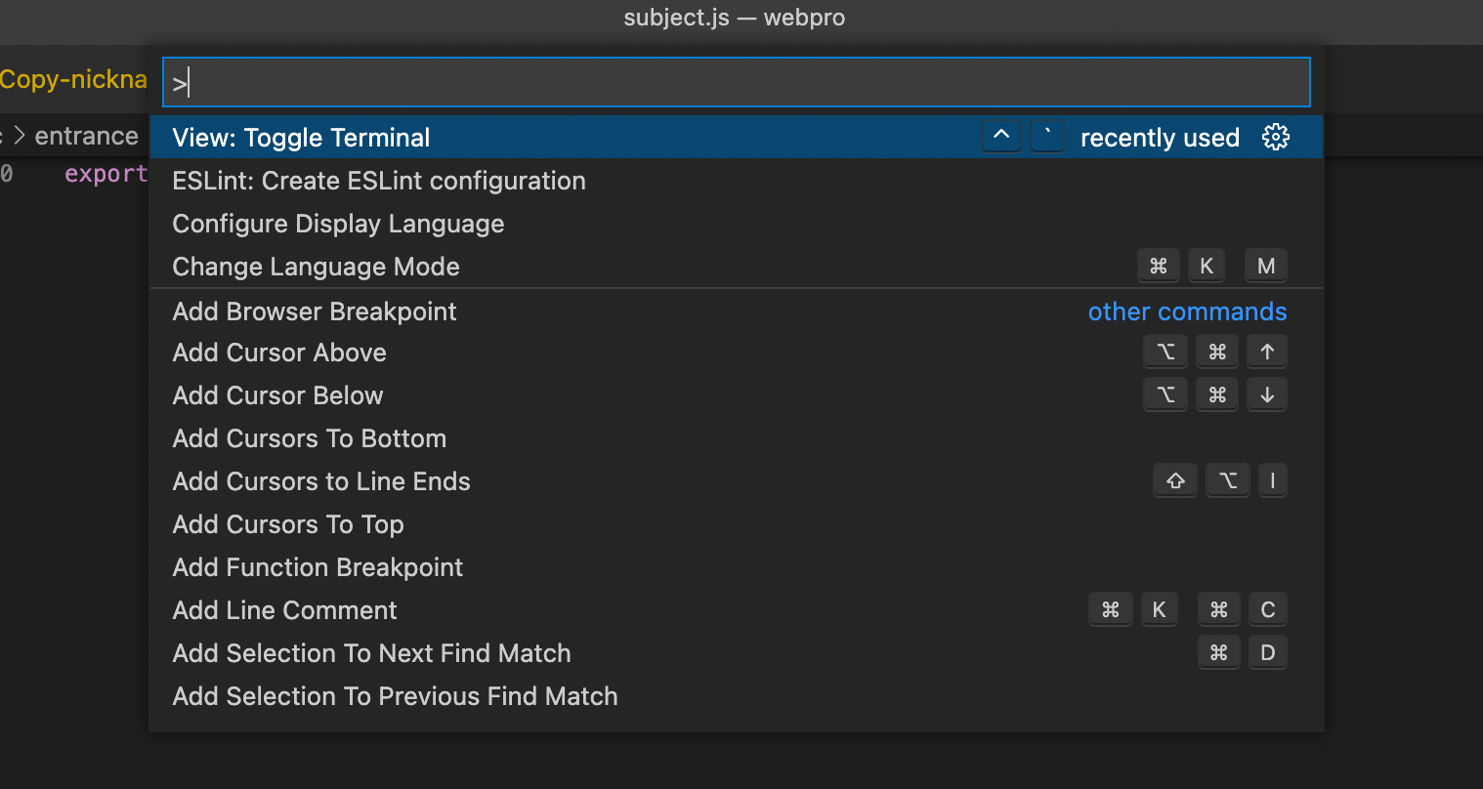
Task: Click the recently used label
Action: click(1159, 137)
